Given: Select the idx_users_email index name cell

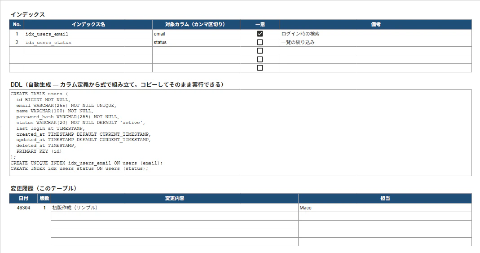Looking at the screenshot, I should [x=88, y=34].
